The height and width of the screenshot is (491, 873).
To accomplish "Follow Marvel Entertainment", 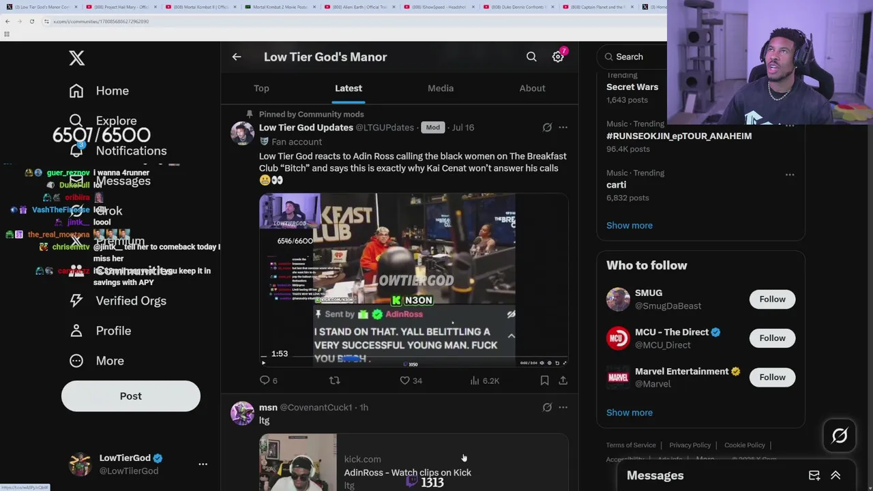I will pos(772,377).
